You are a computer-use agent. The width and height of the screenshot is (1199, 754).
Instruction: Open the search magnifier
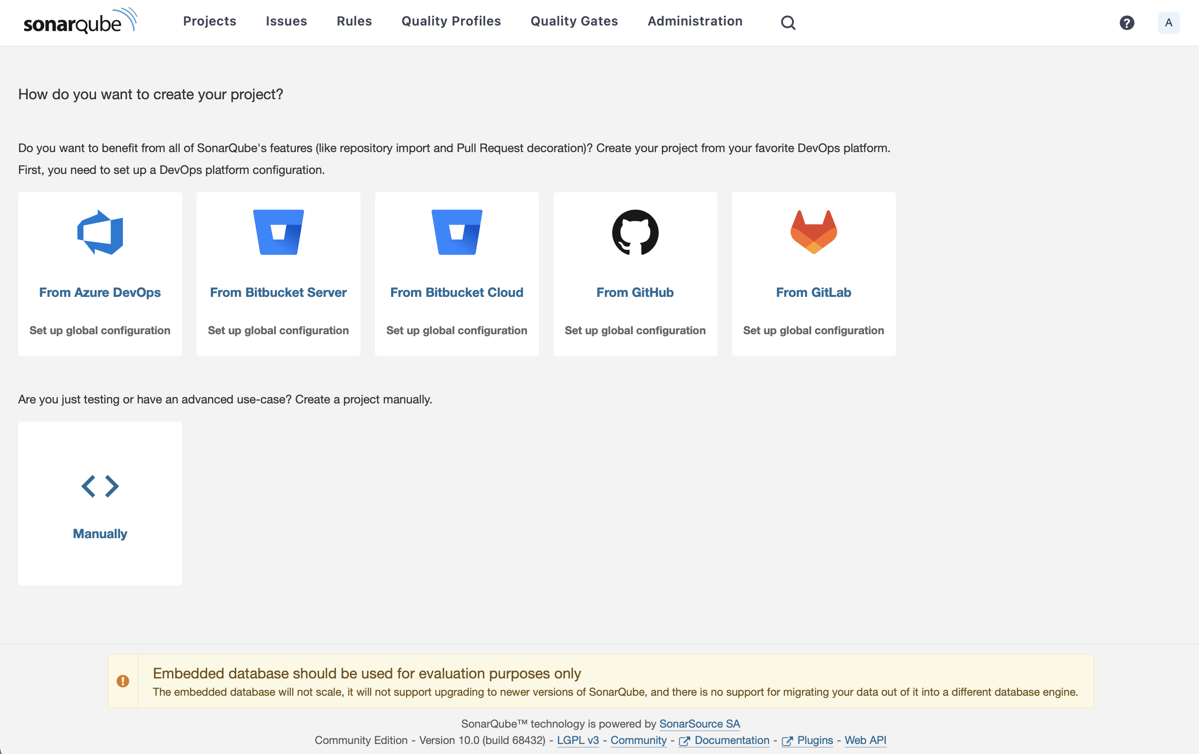[x=788, y=22]
